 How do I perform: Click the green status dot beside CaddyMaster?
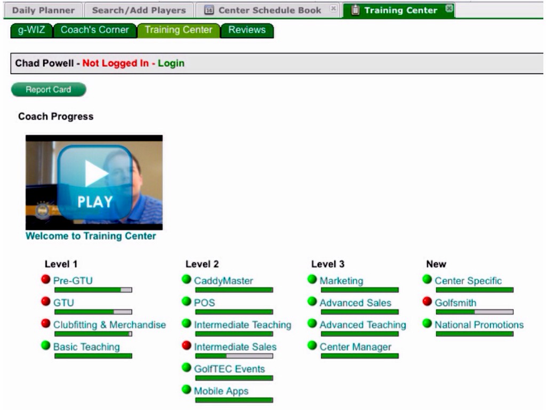tap(187, 280)
